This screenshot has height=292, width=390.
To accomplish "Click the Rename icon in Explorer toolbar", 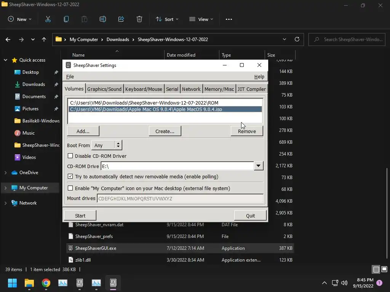I will click(103, 19).
